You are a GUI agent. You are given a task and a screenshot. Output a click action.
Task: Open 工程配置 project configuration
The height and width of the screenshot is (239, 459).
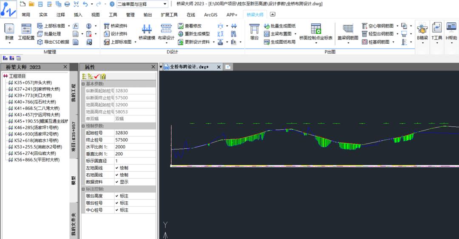26,32
